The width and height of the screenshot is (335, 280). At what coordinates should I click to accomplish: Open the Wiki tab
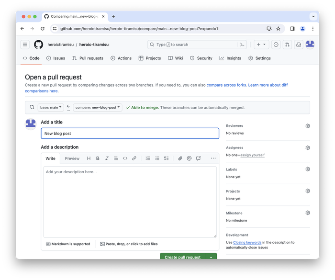pos(176,58)
